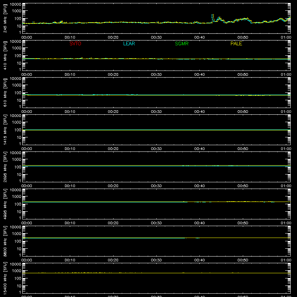Click the 100 tick label on 610 MHz panel
Screen dimensions: 297x297
tap(18, 93)
